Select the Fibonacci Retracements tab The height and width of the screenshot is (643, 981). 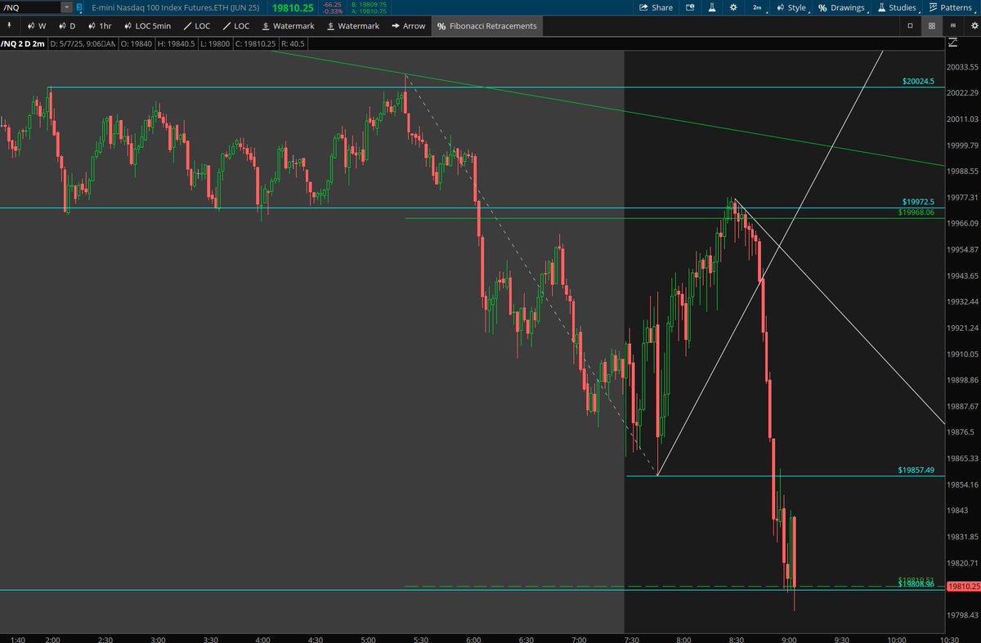[x=486, y=26]
